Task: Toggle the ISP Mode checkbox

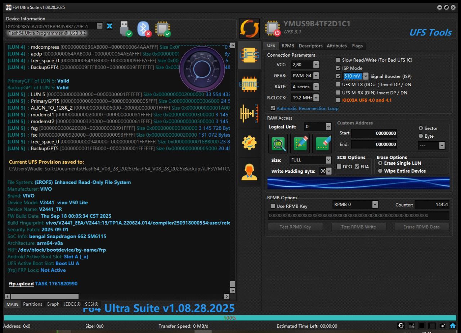Action: coord(338,68)
